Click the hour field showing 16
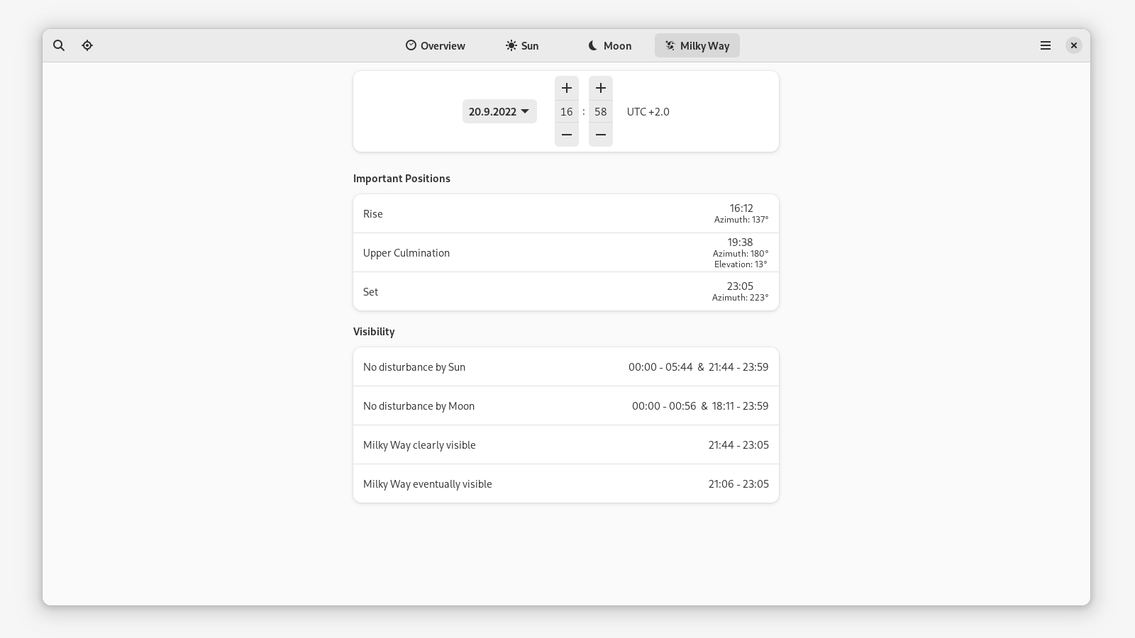This screenshot has width=1135, height=638. (x=566, y=111)
